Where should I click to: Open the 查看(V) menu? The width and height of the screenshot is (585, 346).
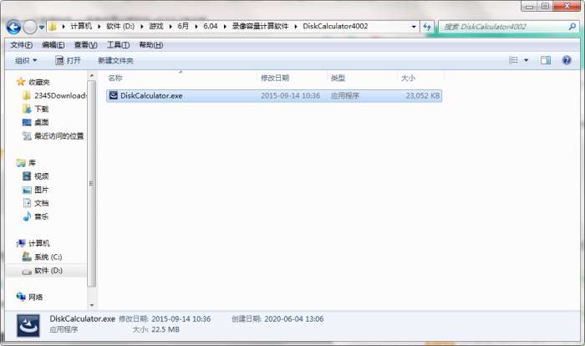click(x=86, y=45)
